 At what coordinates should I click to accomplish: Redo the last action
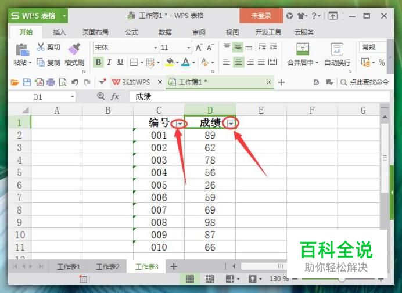click(x=87, y=82)
